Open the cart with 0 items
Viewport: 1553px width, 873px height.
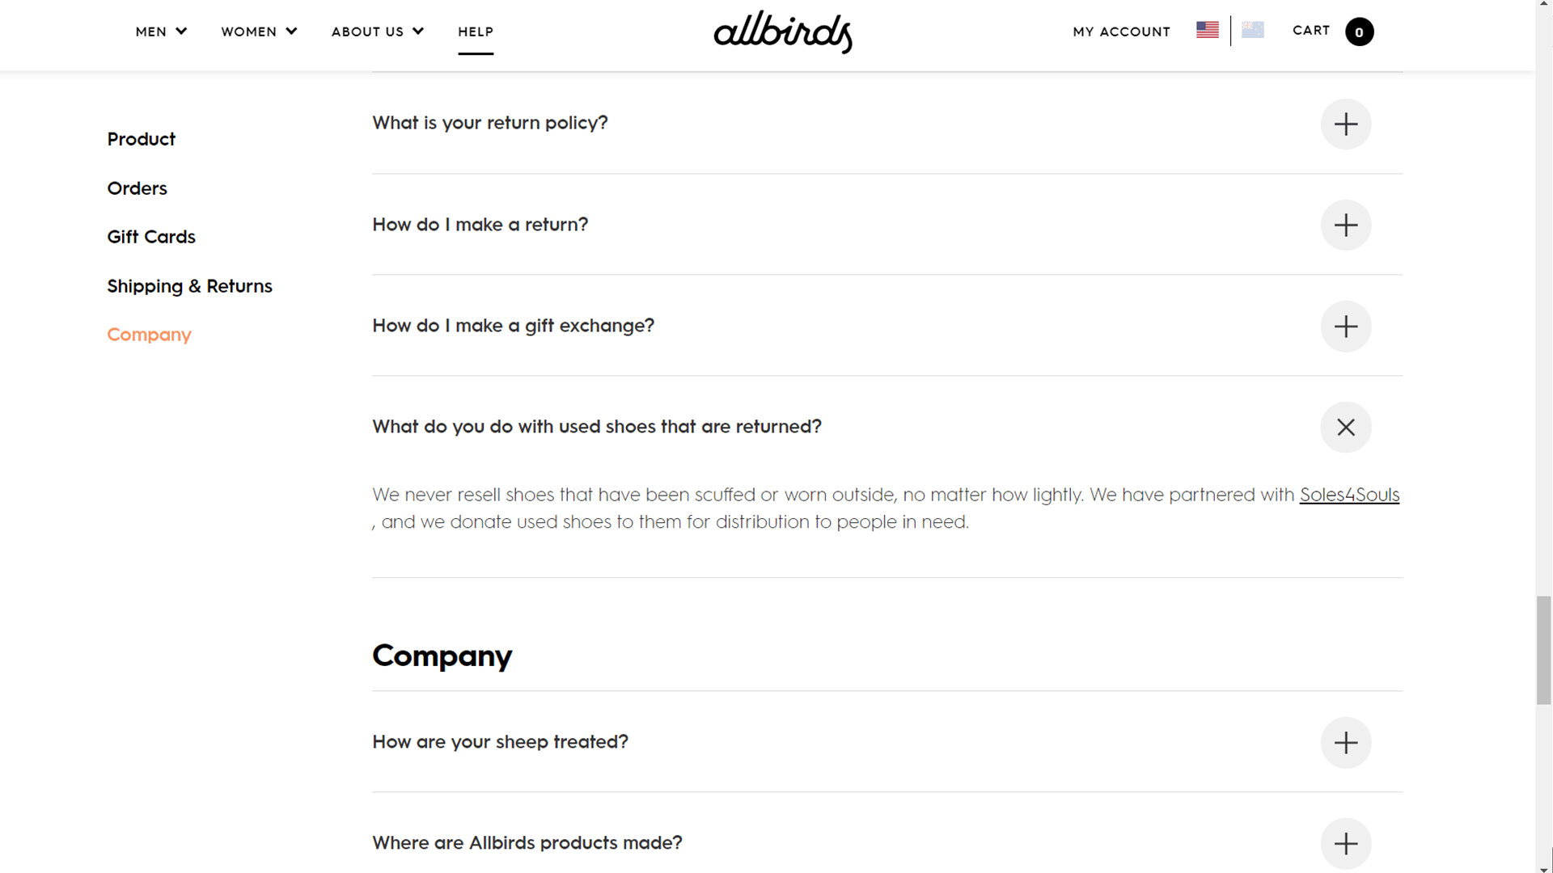1333,31
